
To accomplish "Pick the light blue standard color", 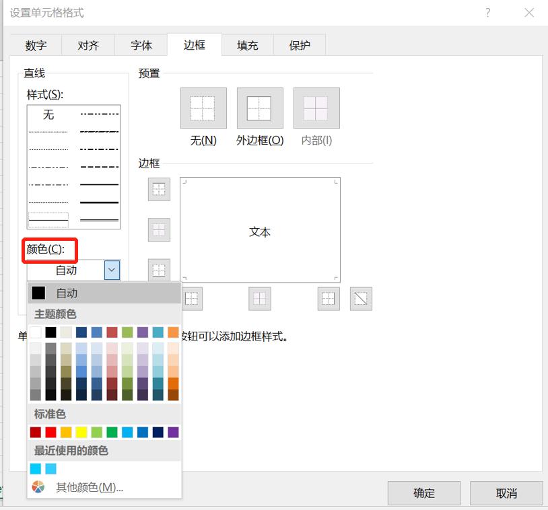I will pyautogui.click(x=127, y=432).
